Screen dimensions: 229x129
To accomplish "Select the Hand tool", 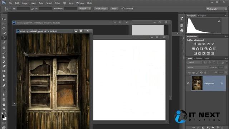I will [x=4, y=105].
